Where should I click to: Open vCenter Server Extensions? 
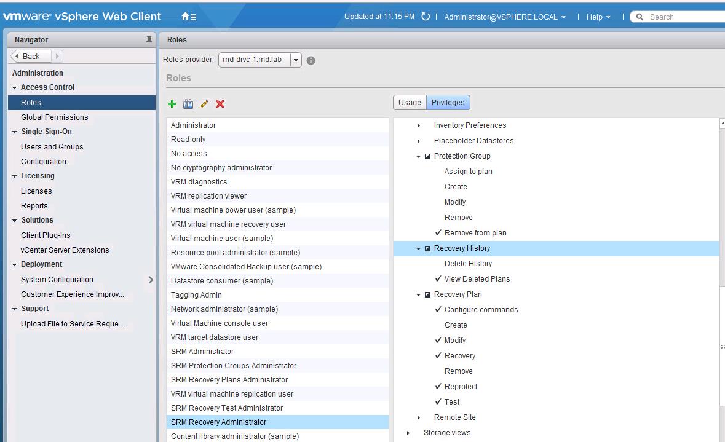pos(65,250)
